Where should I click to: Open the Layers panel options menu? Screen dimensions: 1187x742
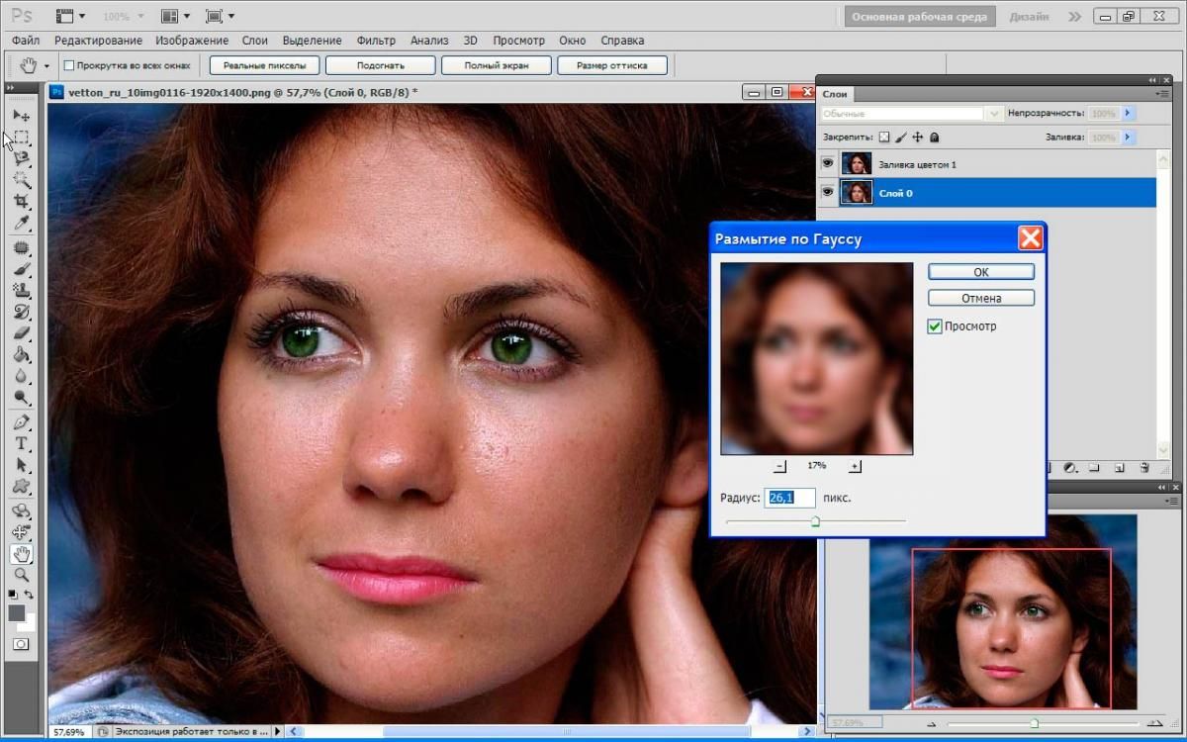[1161, 93]
